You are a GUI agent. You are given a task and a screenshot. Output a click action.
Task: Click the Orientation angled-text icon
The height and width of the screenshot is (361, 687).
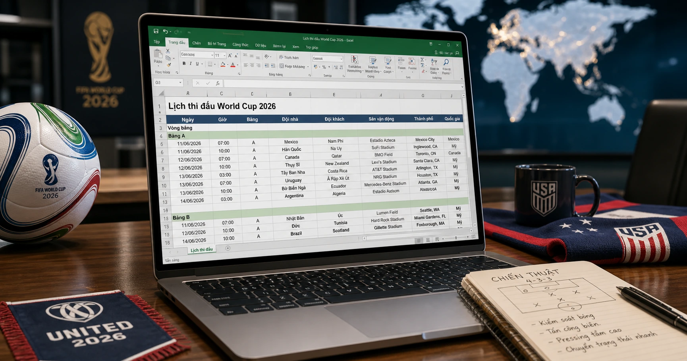(x=267, y=56)
